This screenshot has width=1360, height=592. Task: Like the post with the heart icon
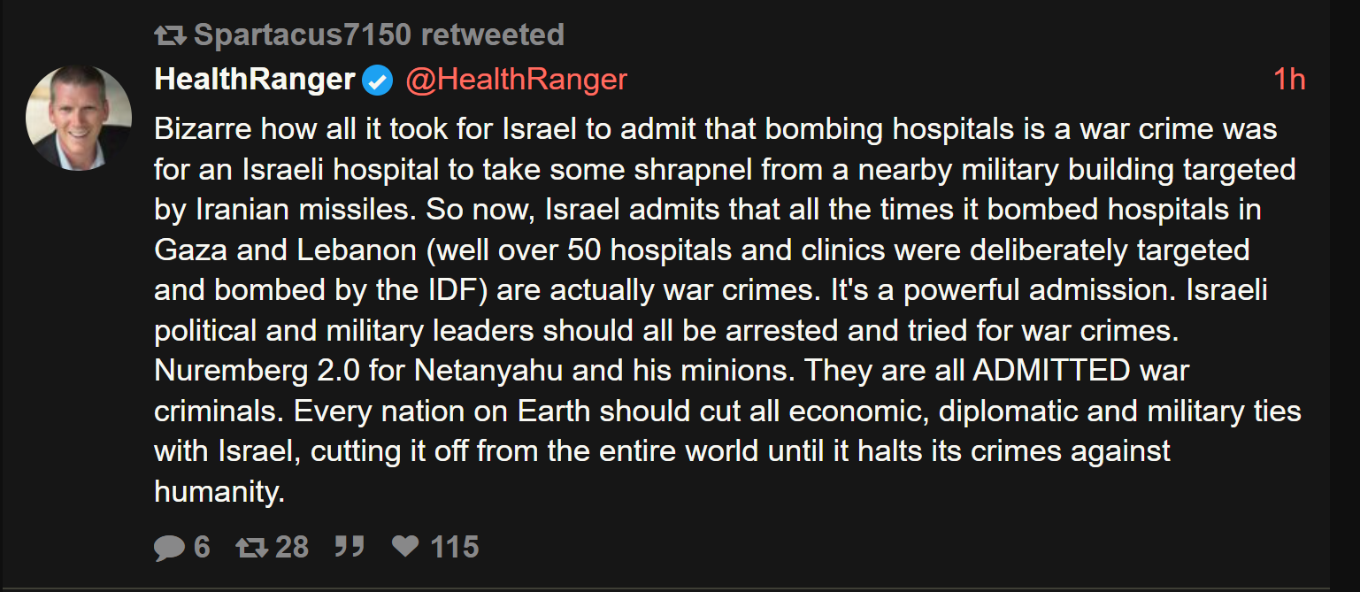tap(405, 546)
